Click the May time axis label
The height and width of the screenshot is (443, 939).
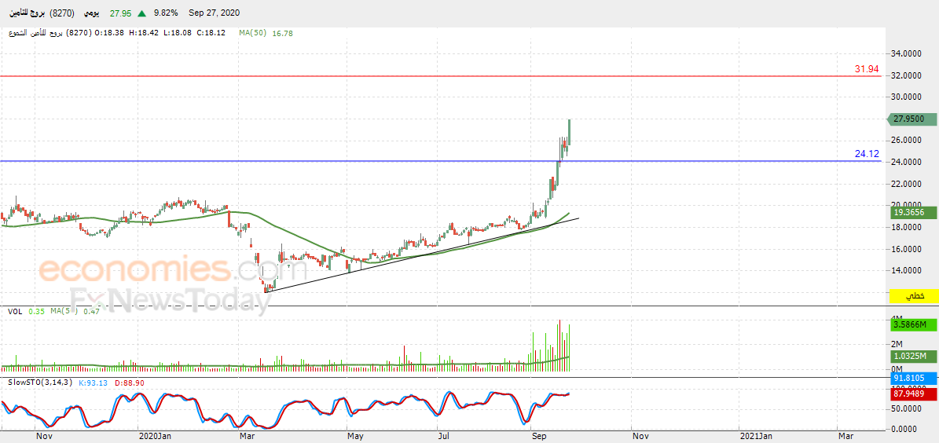[357, 438]
